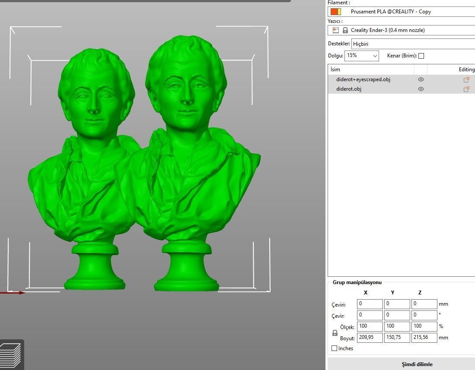The image size is (475, 370).
Task: Open the Creality Ender-3 printer dropdown
Action: pyautogui.click(x=402, y=30)
